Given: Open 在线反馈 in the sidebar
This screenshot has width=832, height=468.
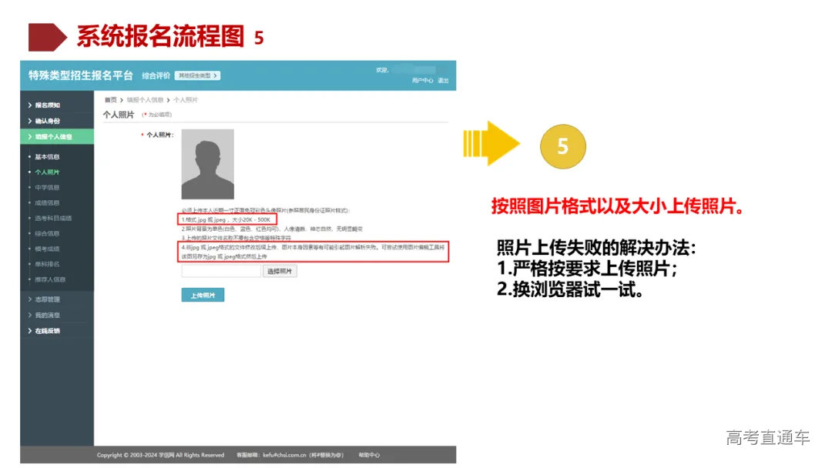Looking at the screenshot, I should pos(48,331).
